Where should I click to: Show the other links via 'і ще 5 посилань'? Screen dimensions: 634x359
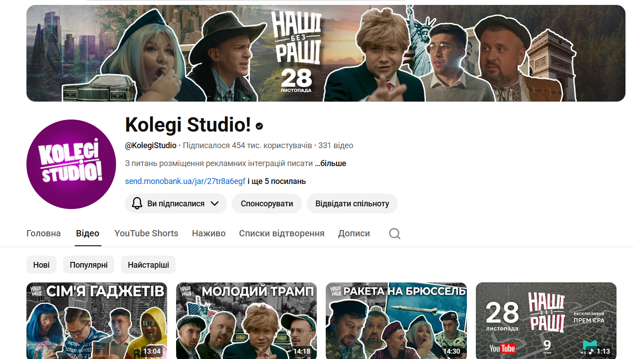[x=276, y=181]
